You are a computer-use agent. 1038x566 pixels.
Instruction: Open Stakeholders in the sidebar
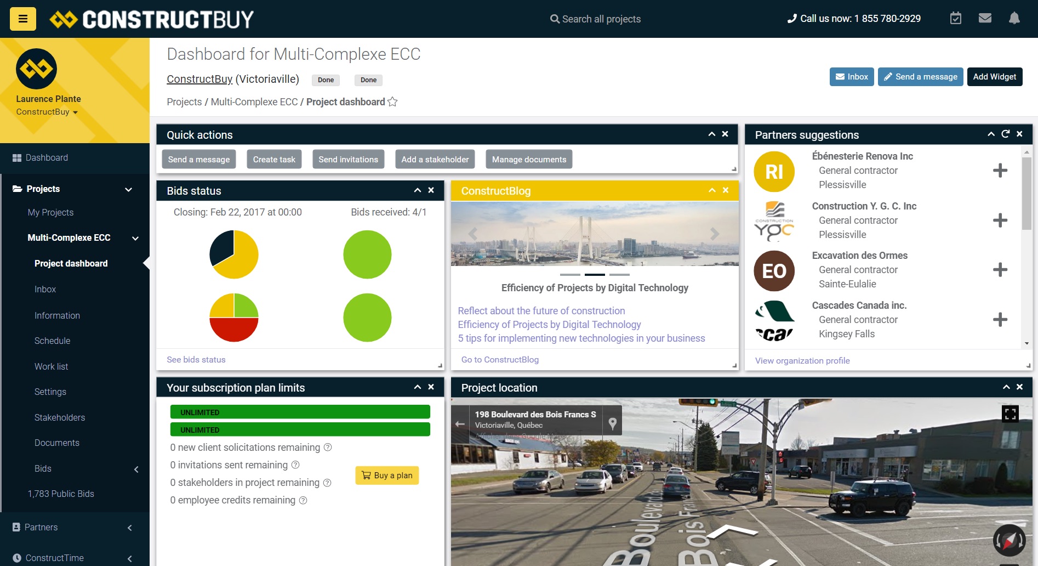click(60, 418)
